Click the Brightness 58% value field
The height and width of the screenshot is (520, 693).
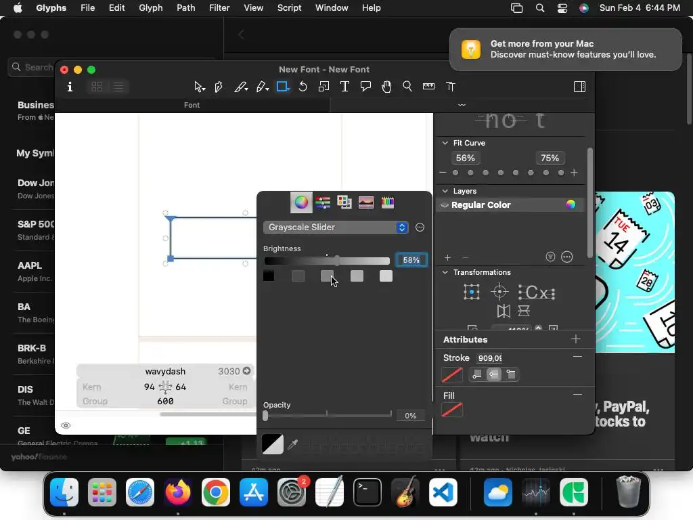(x=411, y=260)
